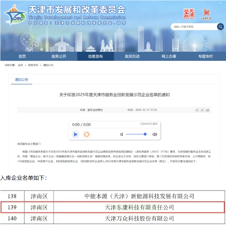Click the 各区服务业主管部门 salutation text
Viewport: 226px width, 225px height.
click(30, 144)
